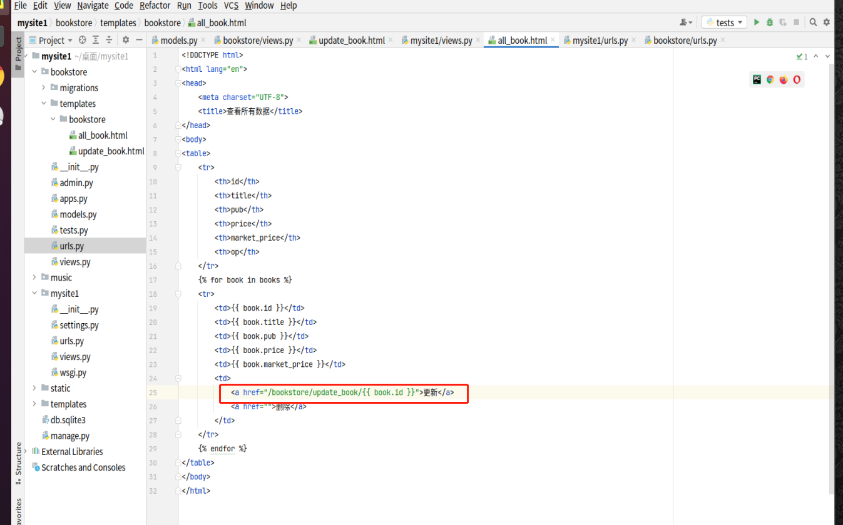843x525 pixels.
Task: Open Project panel options gear
Action: (126, 40)
